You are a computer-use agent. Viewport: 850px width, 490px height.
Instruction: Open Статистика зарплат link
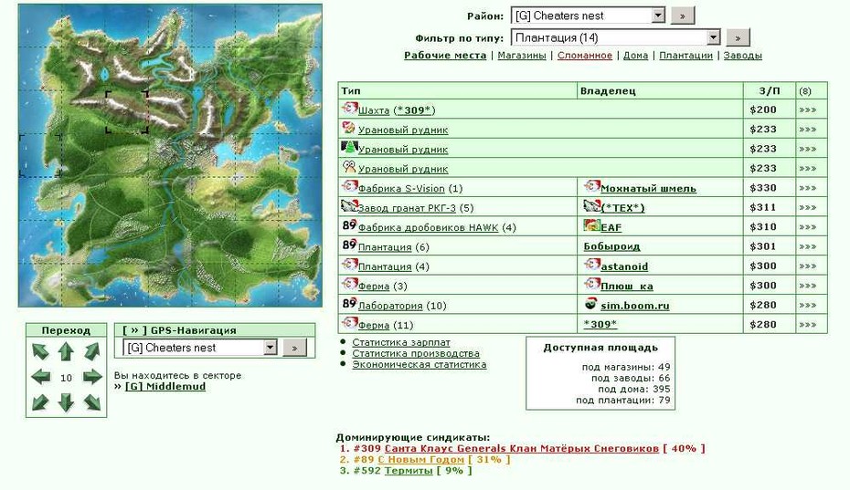401,342
